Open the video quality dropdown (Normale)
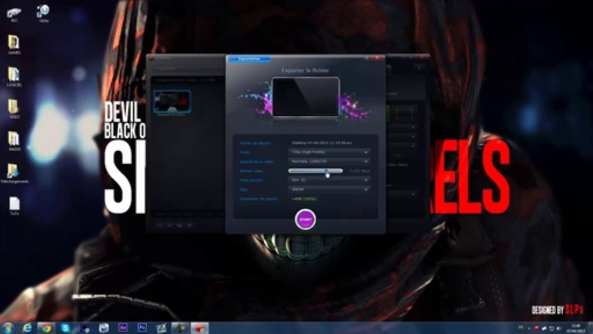Image resolution: width=593 pixels, height=334 pixels. [x=329, y=161]
